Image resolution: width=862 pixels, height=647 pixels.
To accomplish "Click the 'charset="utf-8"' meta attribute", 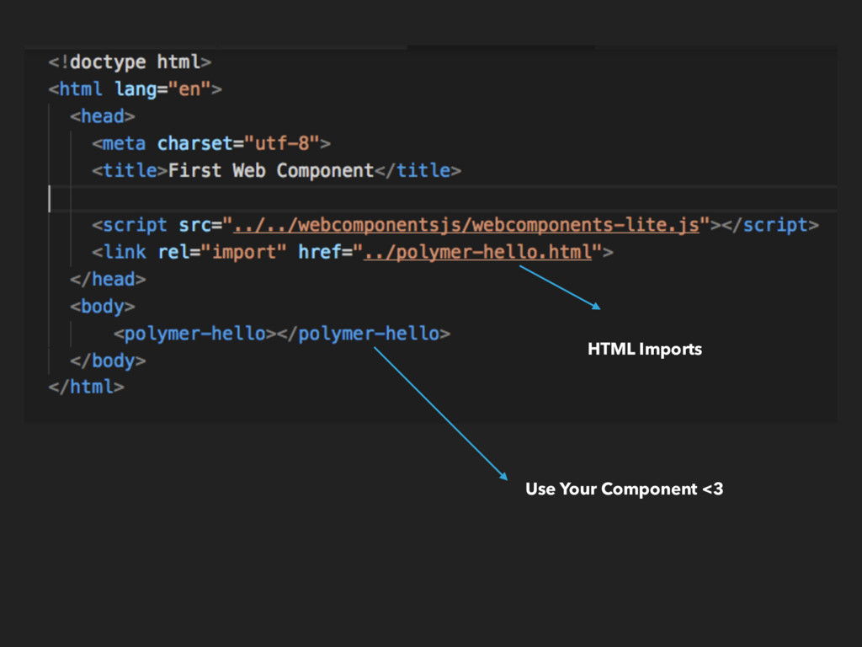I will pyautogui.click(x=238, y=143).
